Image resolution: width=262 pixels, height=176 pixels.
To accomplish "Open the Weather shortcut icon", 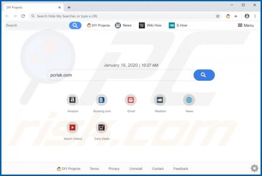I will (160, 100).
